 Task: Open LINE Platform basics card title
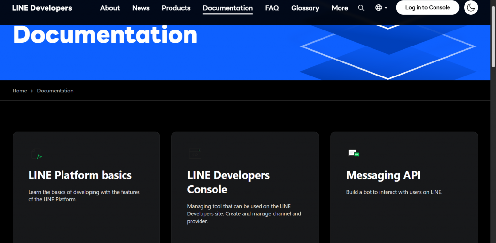[x=80, y=175]
